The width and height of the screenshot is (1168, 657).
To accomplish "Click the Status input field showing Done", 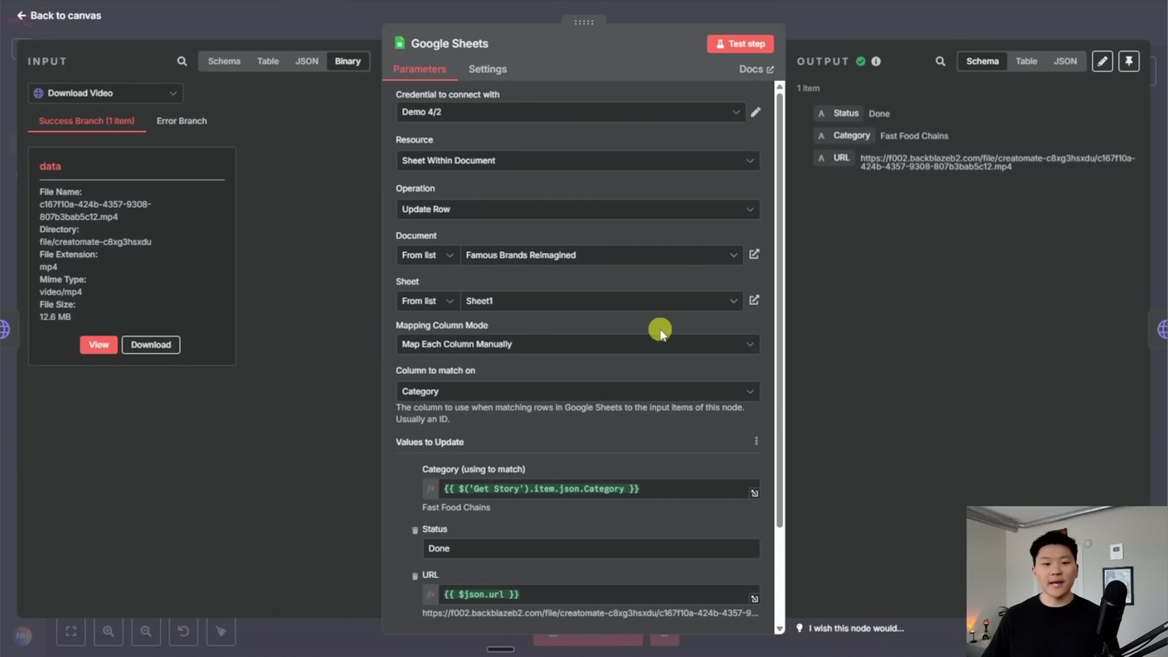I will tap(591, 548).
